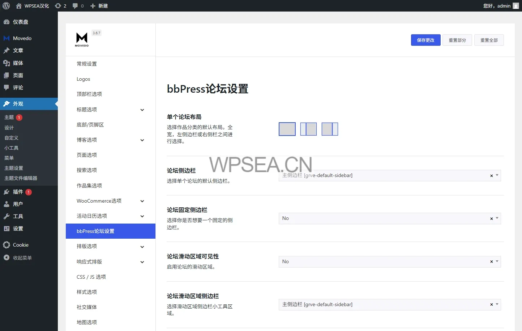Select the right sidebar forum layout
Viewport: 522px width, 331px height.
click(x=330, y=129)
